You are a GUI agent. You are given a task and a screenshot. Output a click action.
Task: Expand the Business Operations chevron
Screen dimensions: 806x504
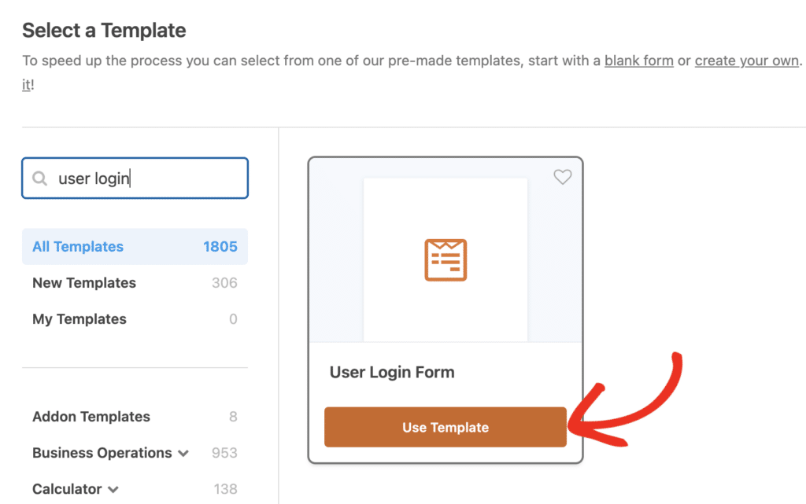click(x=183, y=454)
